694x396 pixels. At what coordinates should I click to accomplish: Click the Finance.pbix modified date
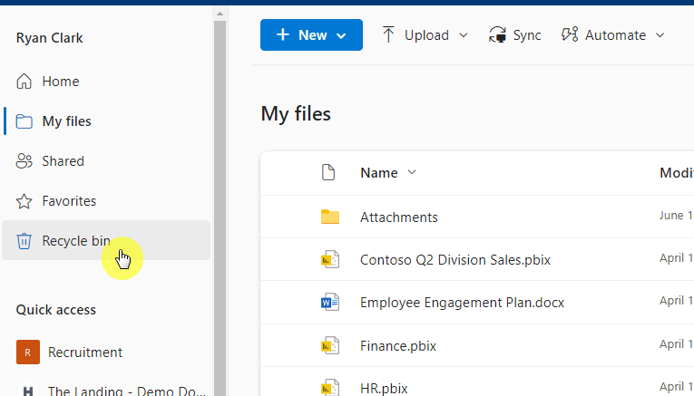coord(676,343)
